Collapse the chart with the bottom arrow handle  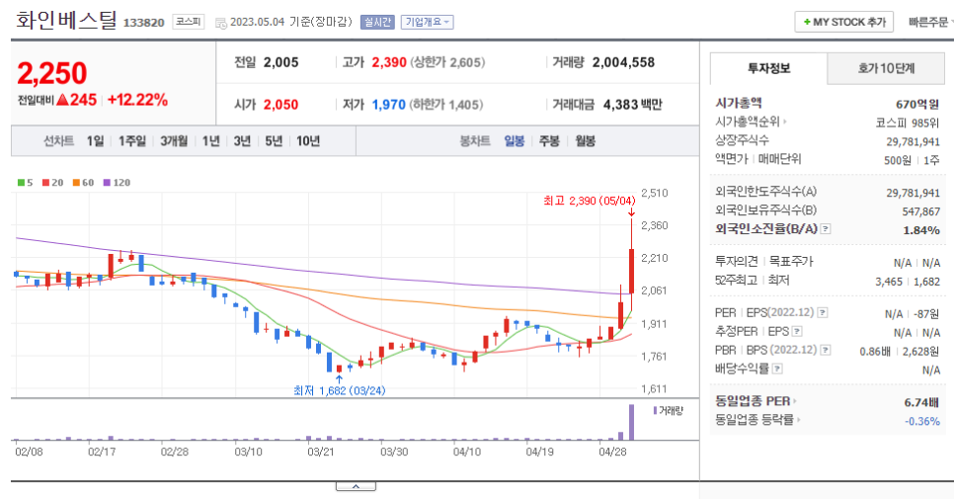[x=356, y=486]
